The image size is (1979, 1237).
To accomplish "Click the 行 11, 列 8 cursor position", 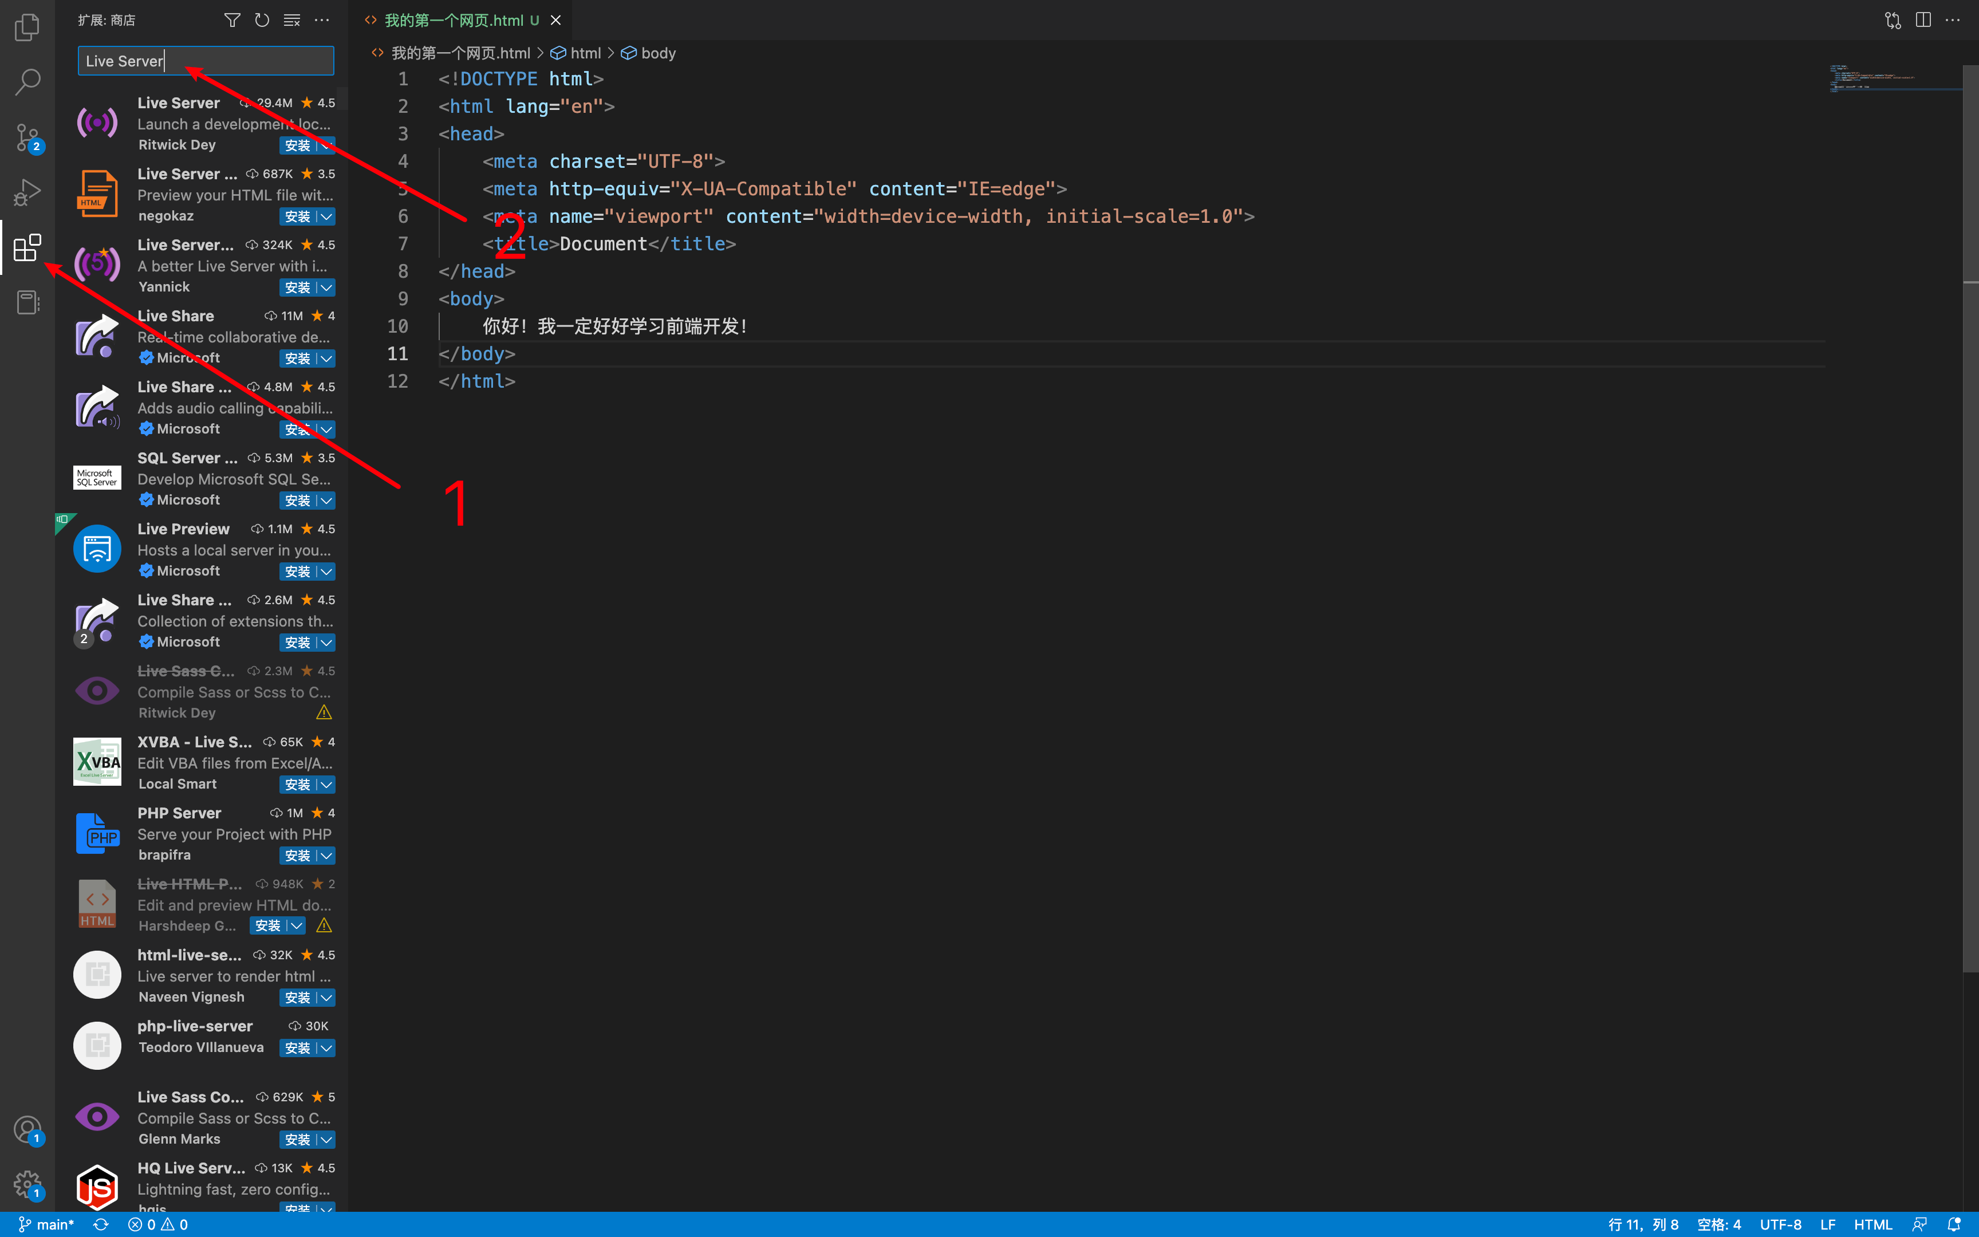I will pos(1643,1224).
